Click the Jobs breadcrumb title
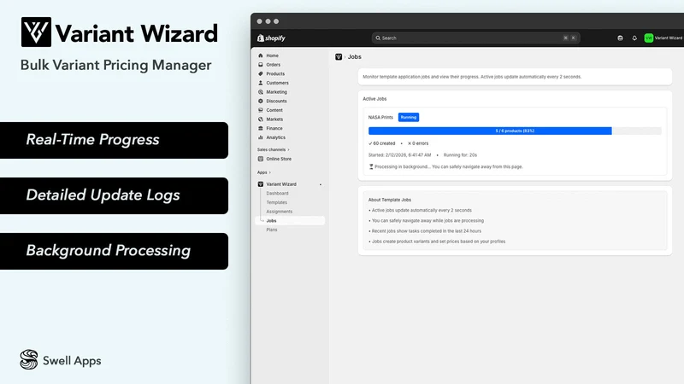Screen dimensions: 684x384 (x=354, y=57)
